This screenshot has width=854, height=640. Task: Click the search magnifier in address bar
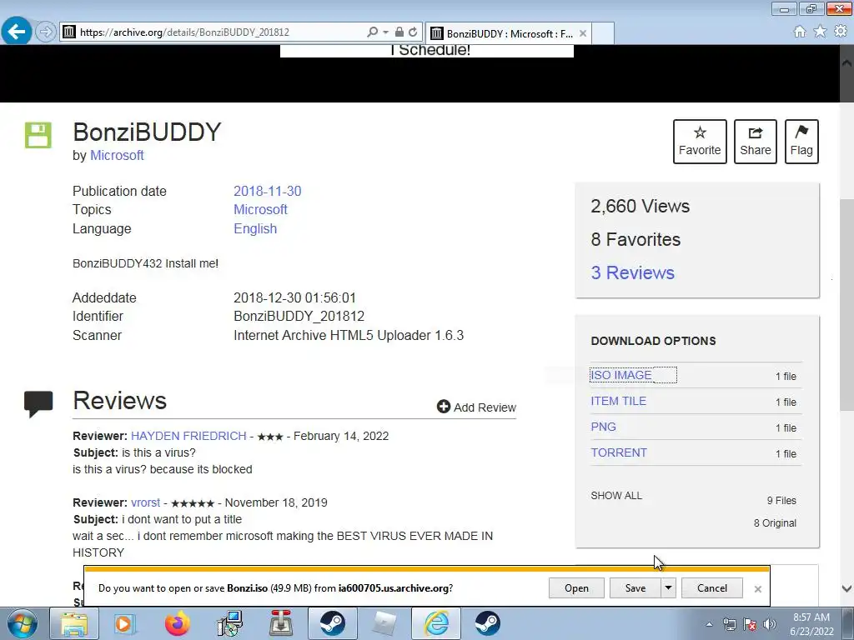point(373,32)
